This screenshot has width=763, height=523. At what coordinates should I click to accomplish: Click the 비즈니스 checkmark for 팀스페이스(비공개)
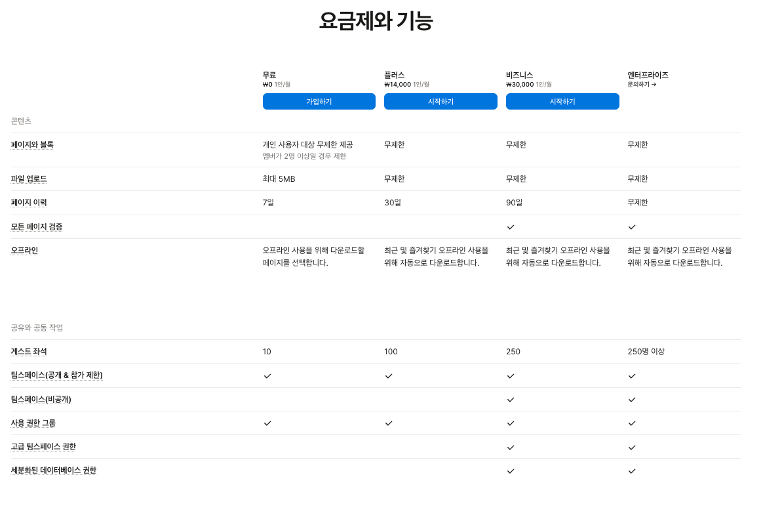coord(511,399)
